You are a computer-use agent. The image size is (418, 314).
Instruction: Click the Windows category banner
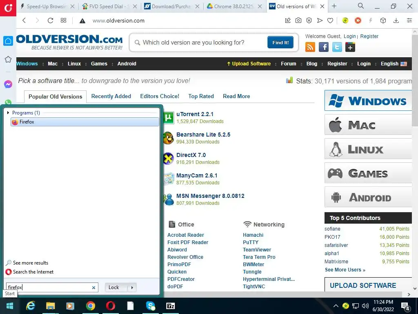tap(368, 101)
